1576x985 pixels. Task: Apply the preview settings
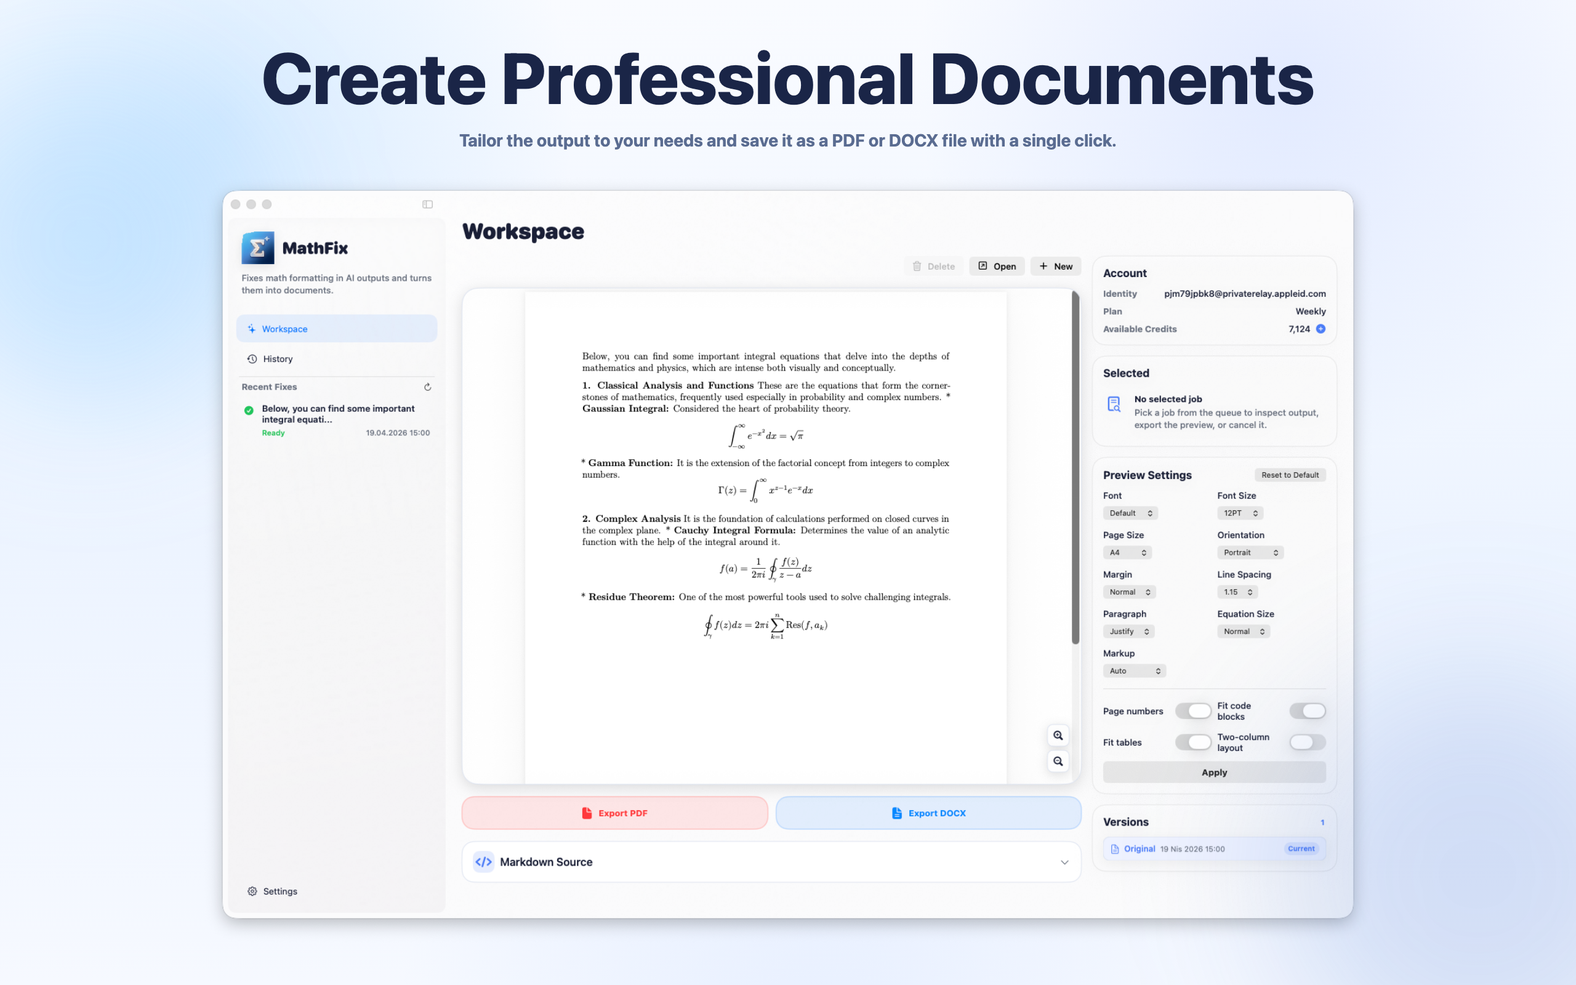1214,773
